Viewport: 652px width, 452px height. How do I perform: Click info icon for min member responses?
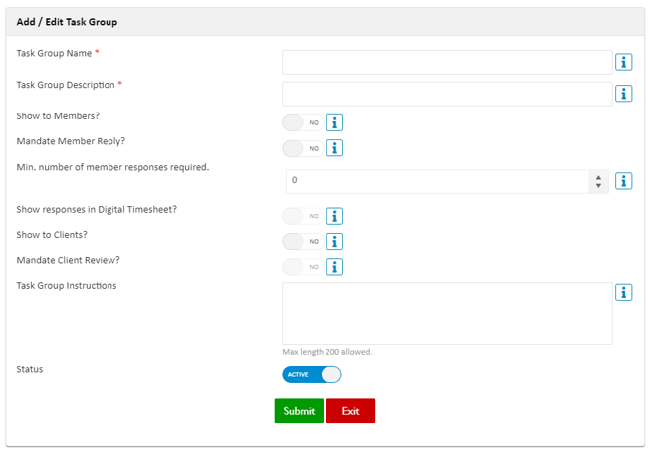coord(623,181)
